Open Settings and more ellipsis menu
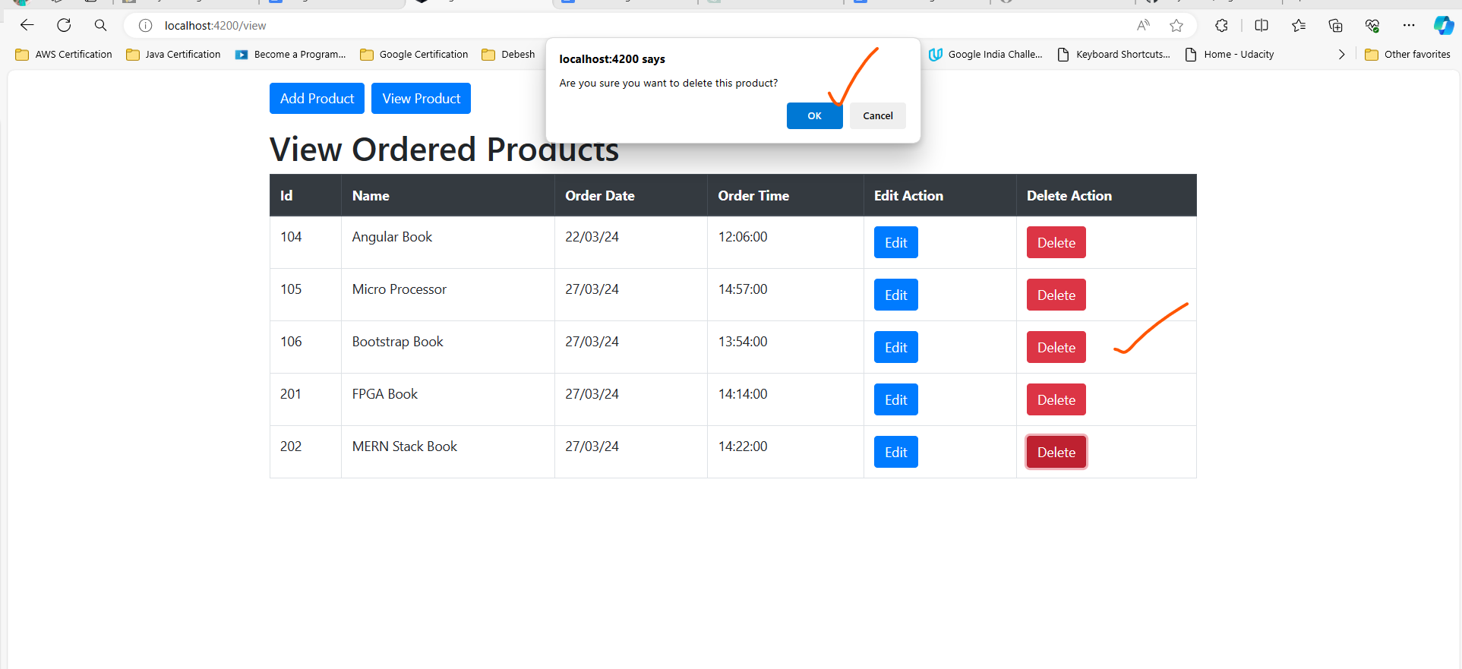1462x669 pixels. (x=1409, y=25)
